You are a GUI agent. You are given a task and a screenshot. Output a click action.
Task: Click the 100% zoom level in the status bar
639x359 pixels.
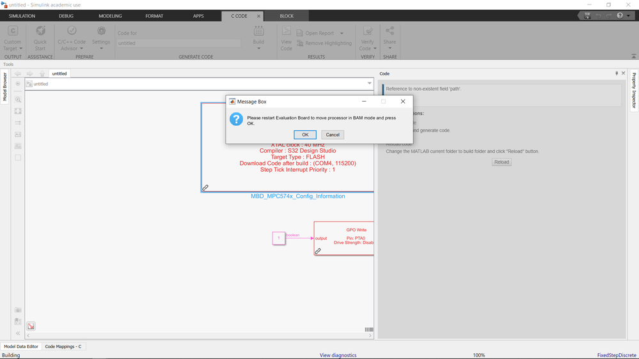(479, 355)
